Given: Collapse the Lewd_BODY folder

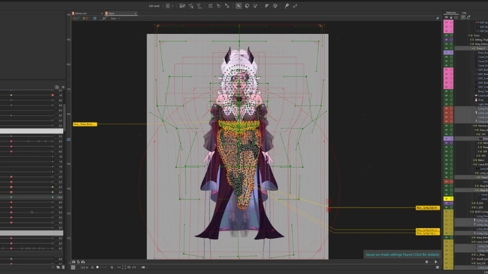Looking at the screenshot, I should (x=474, y=164).
